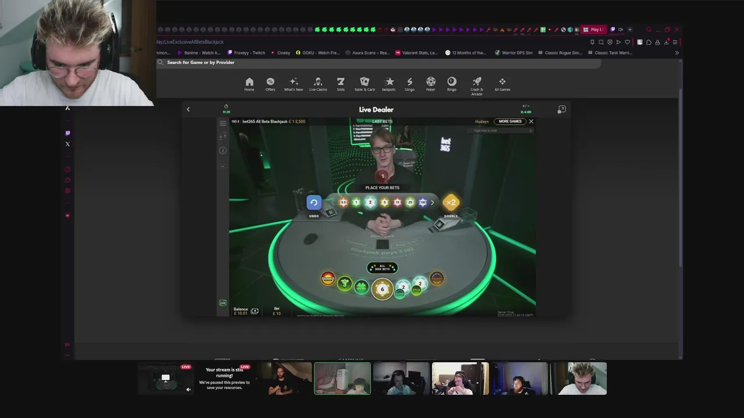
Task: Place the Buster side bet chip
Action: coord(328,279)
